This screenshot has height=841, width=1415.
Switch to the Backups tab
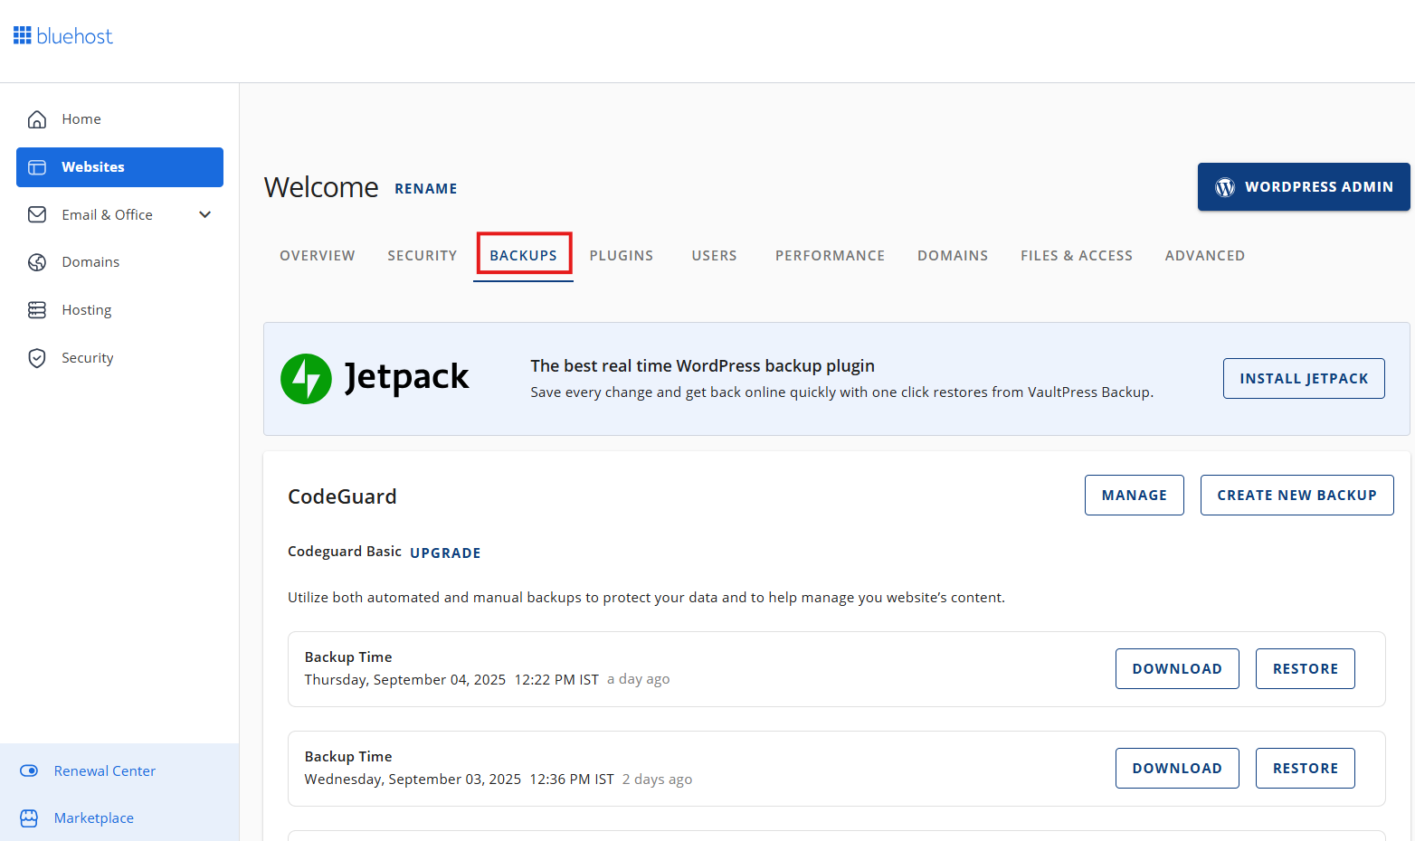523,255
